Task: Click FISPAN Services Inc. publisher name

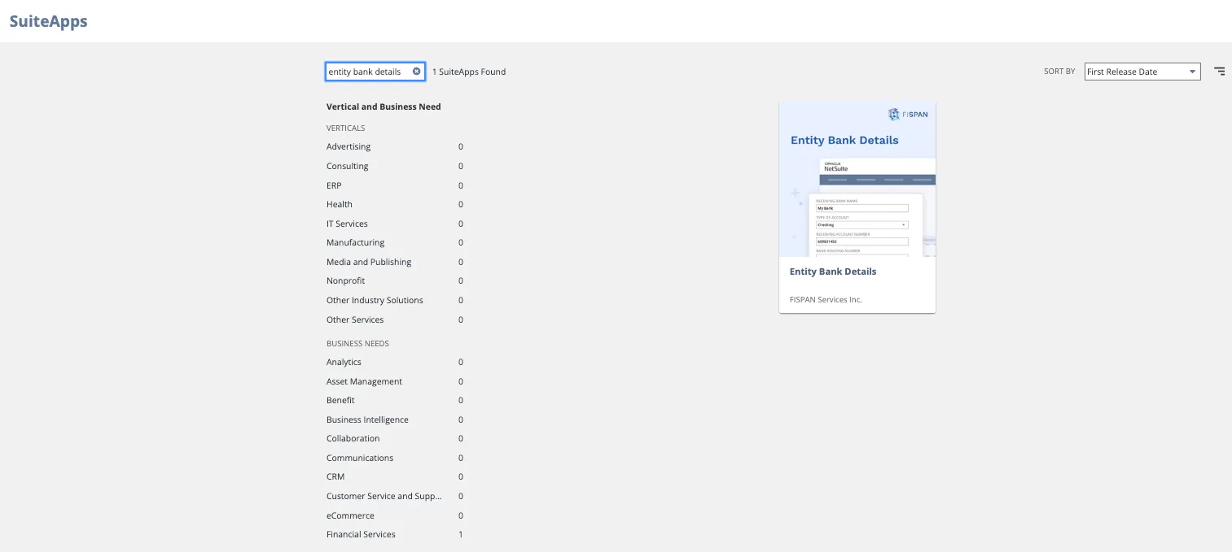Action: point(826,300)
